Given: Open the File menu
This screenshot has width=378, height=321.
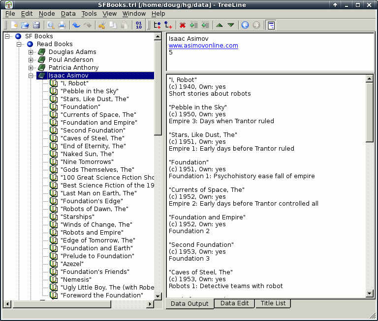Looking at the screenshot, I should (x=10, y=14).
